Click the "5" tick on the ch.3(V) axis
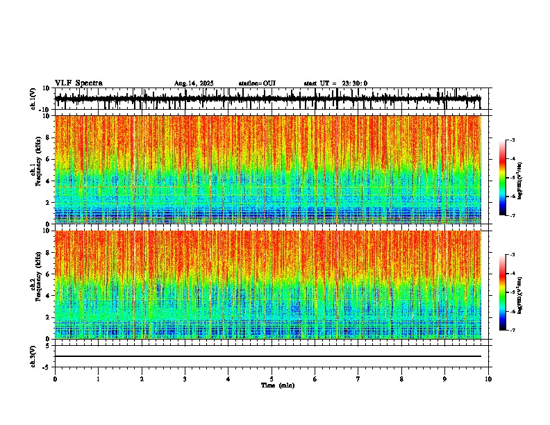This screenshot has height=425, width=550. [48, 346]
